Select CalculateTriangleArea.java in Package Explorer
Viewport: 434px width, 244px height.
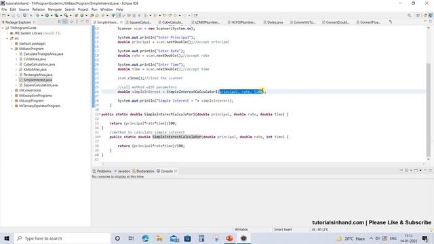[41, 54]
